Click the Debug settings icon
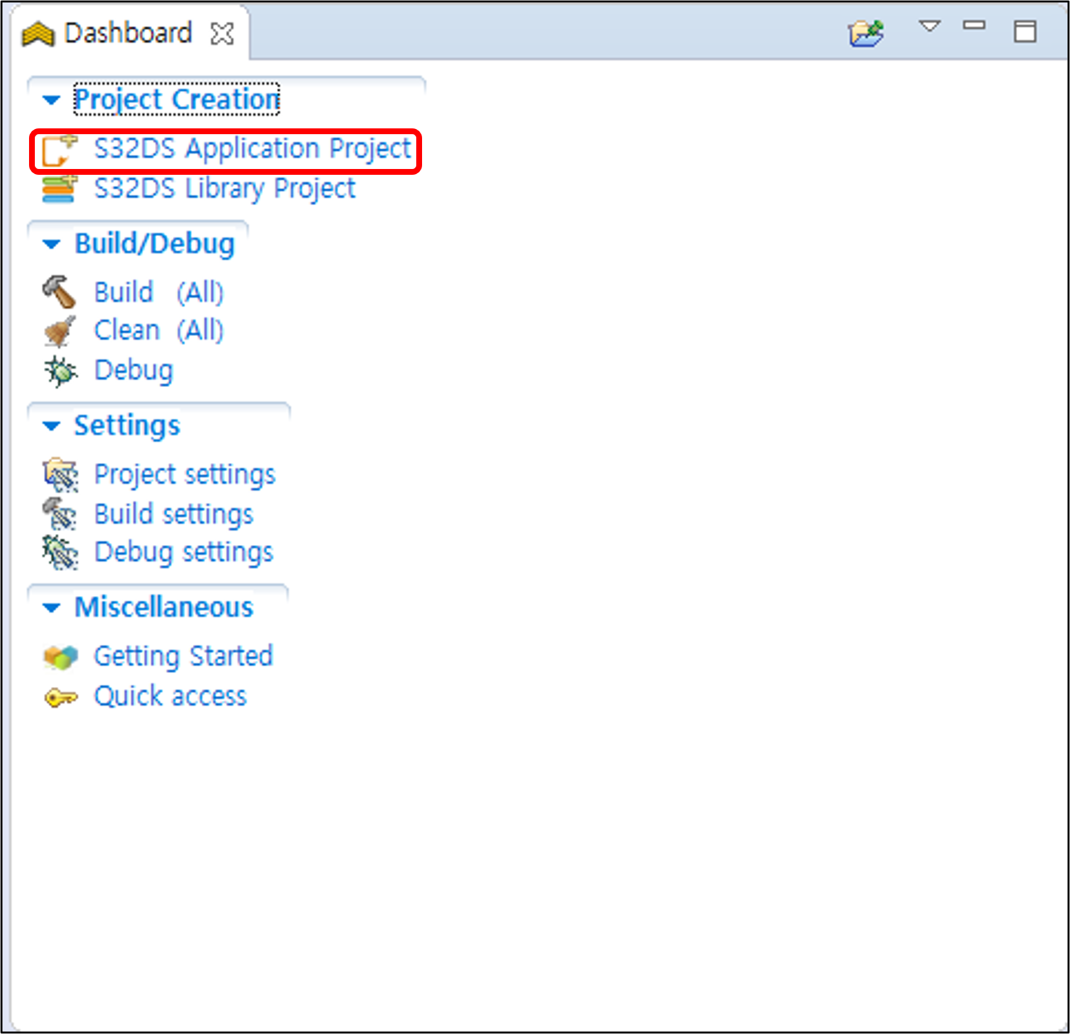Viewport: 1070px width, 1034px height. coord(60,553)
